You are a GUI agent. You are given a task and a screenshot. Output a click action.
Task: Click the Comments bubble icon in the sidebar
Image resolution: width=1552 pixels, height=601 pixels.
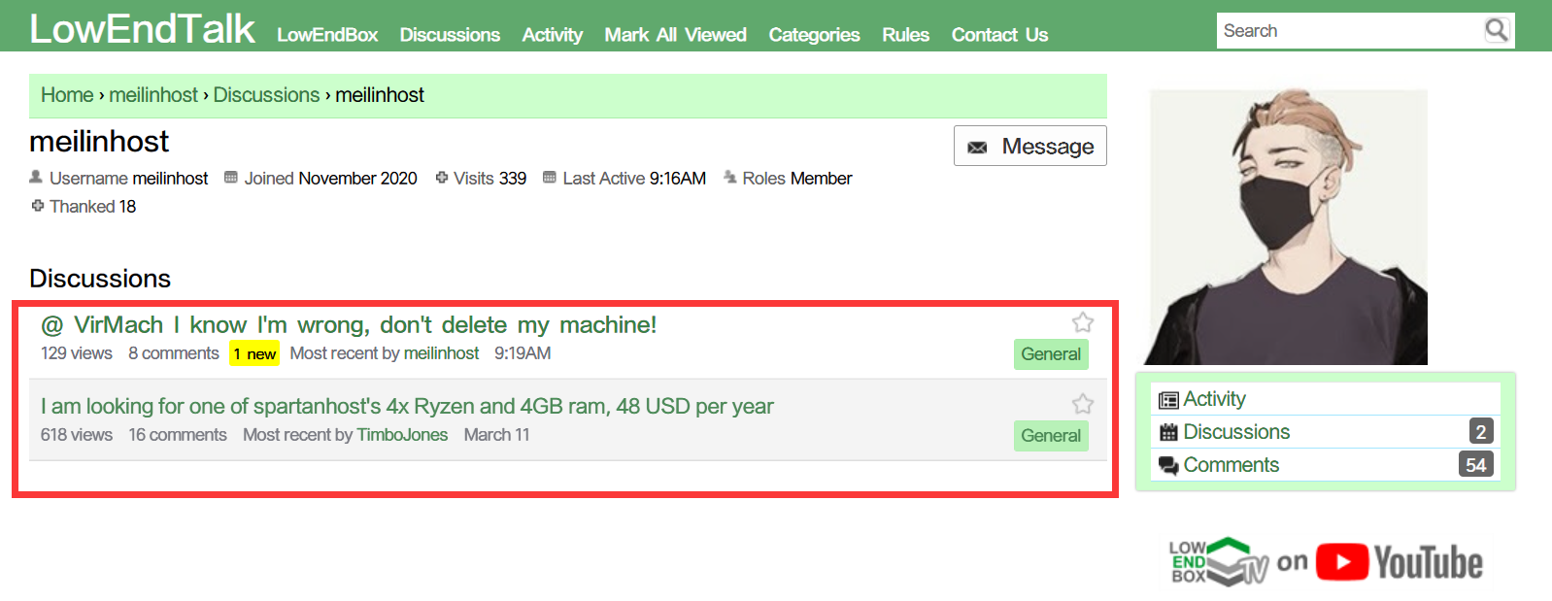coord(1169,466)
